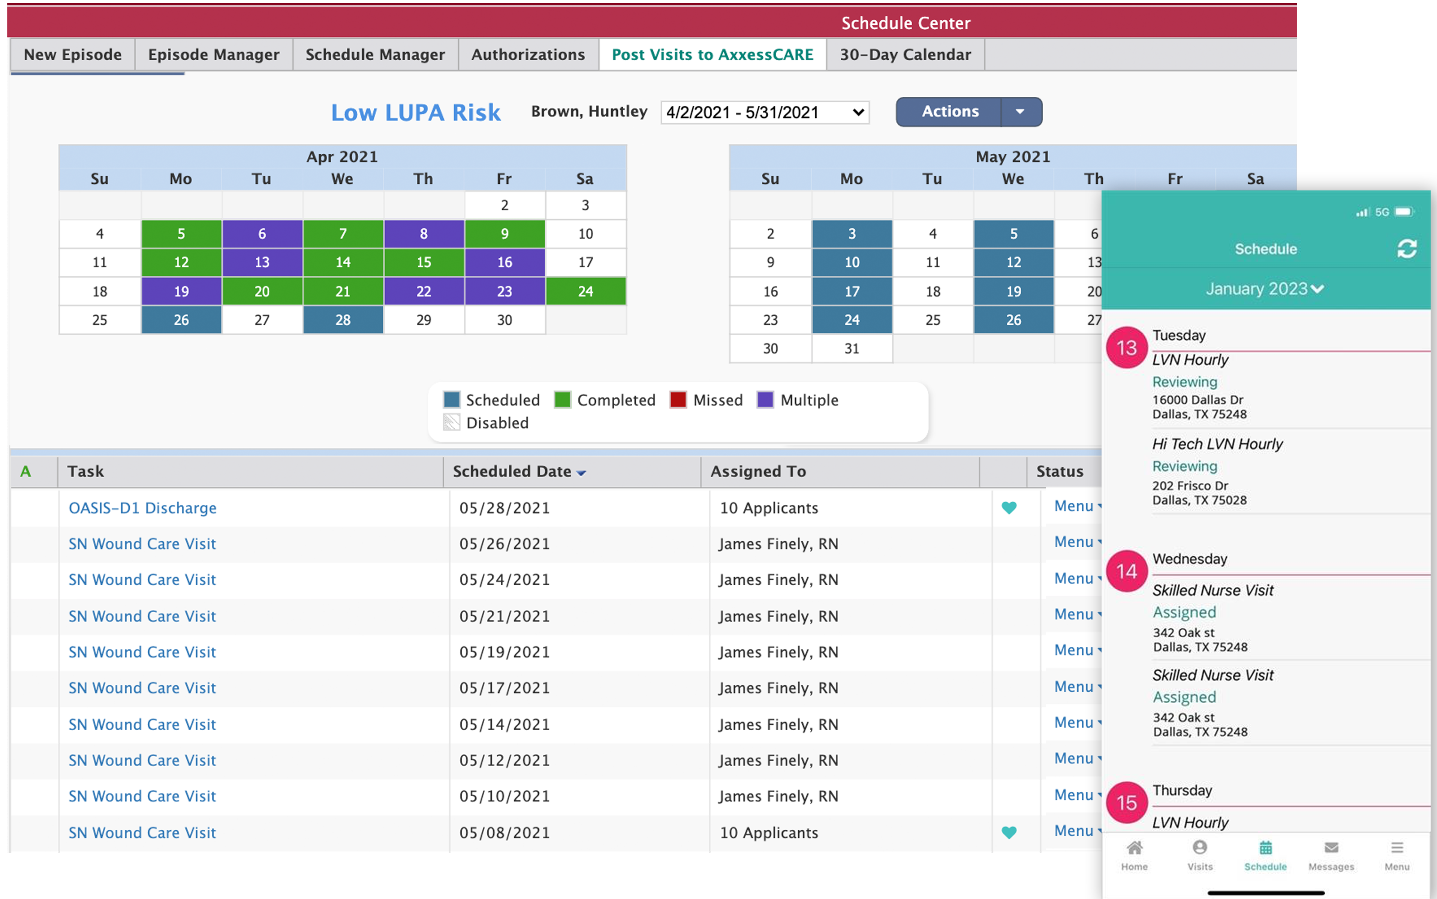Select May 26 scheduled day in calendar
This screenshot has width=1437, height=899.
tap(1013, 320)
